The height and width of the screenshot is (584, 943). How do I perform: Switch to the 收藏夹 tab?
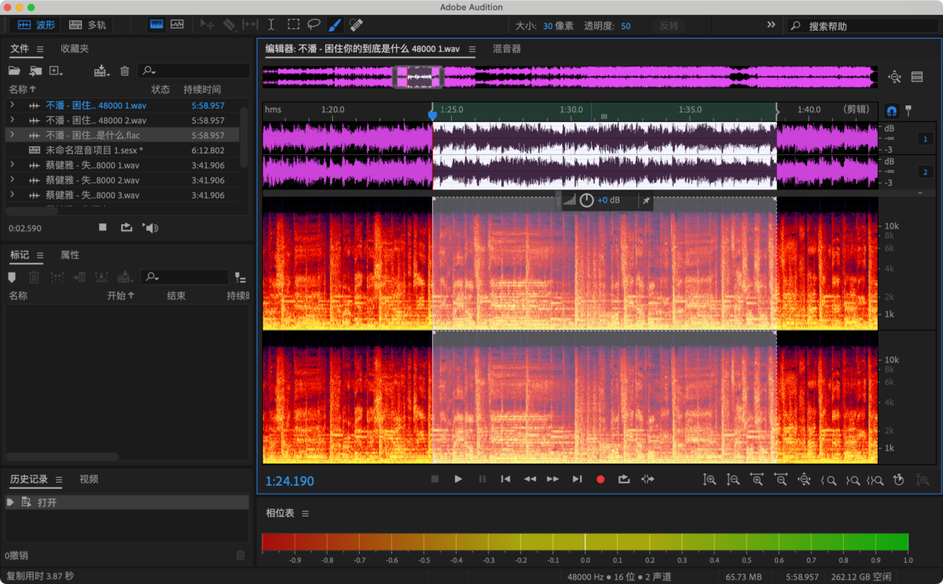[x=75, y=49]
